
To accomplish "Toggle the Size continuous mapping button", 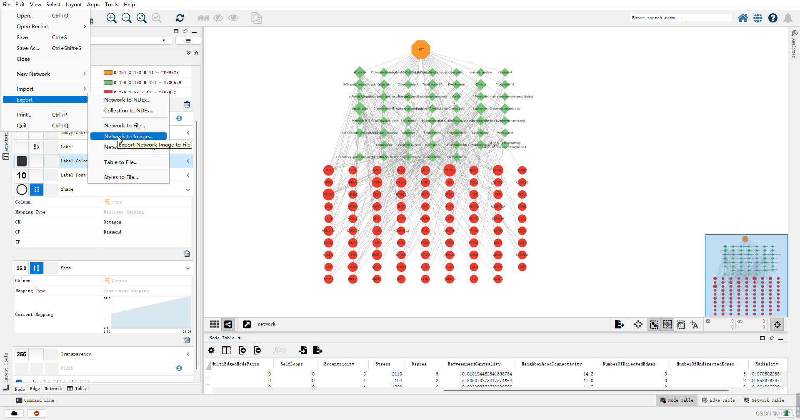I will (37, 268).
